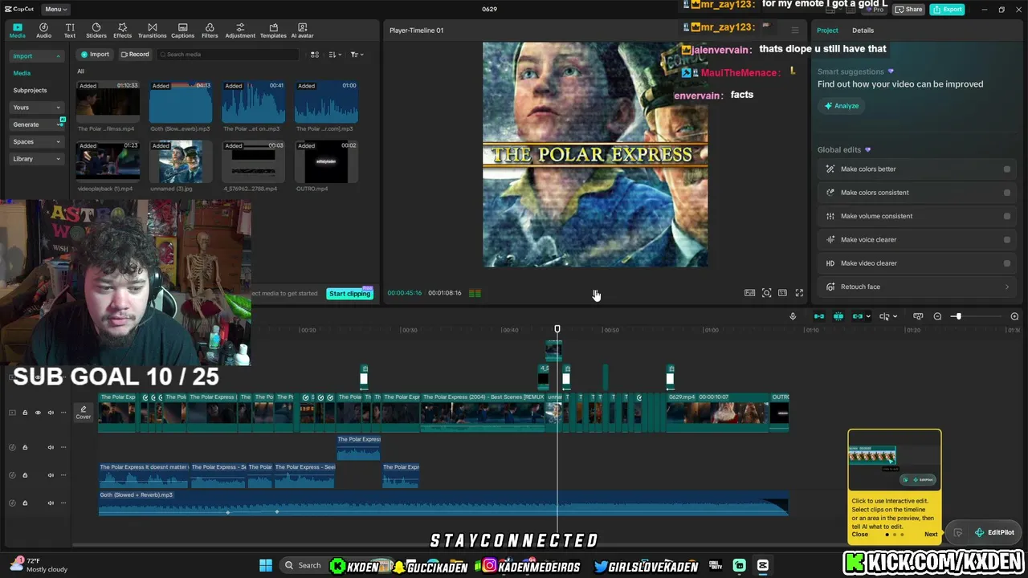Open the AI avatar panel
The image size is (1028, 578).
tap(302, 31)
